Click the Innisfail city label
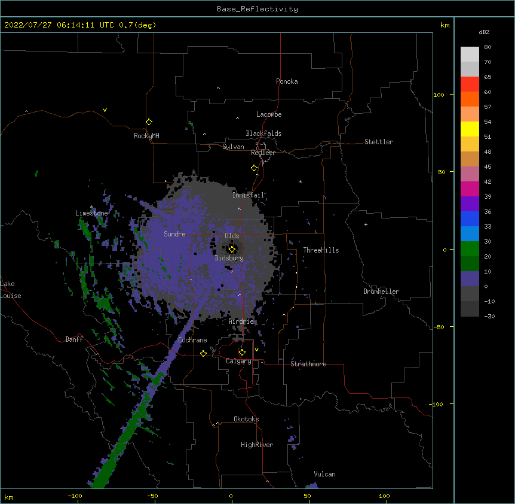Screen dimensions: 515x504 (x=249, y=195)
